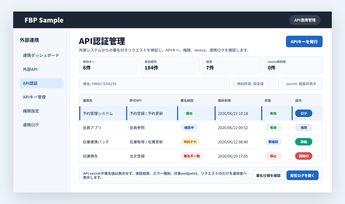Select the 旧連携先 row name
This screenshot has height=204, width=345.
pos(90,156)
